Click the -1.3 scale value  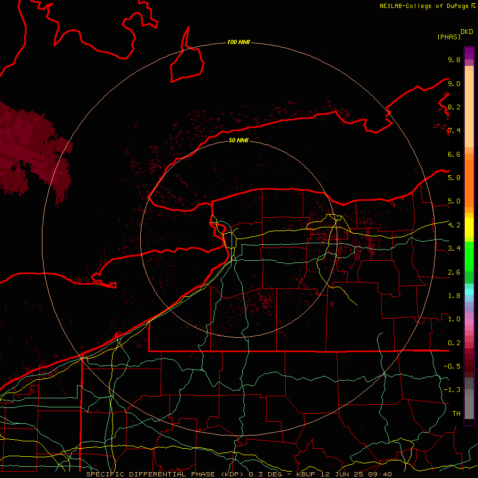tap(452, 390)
